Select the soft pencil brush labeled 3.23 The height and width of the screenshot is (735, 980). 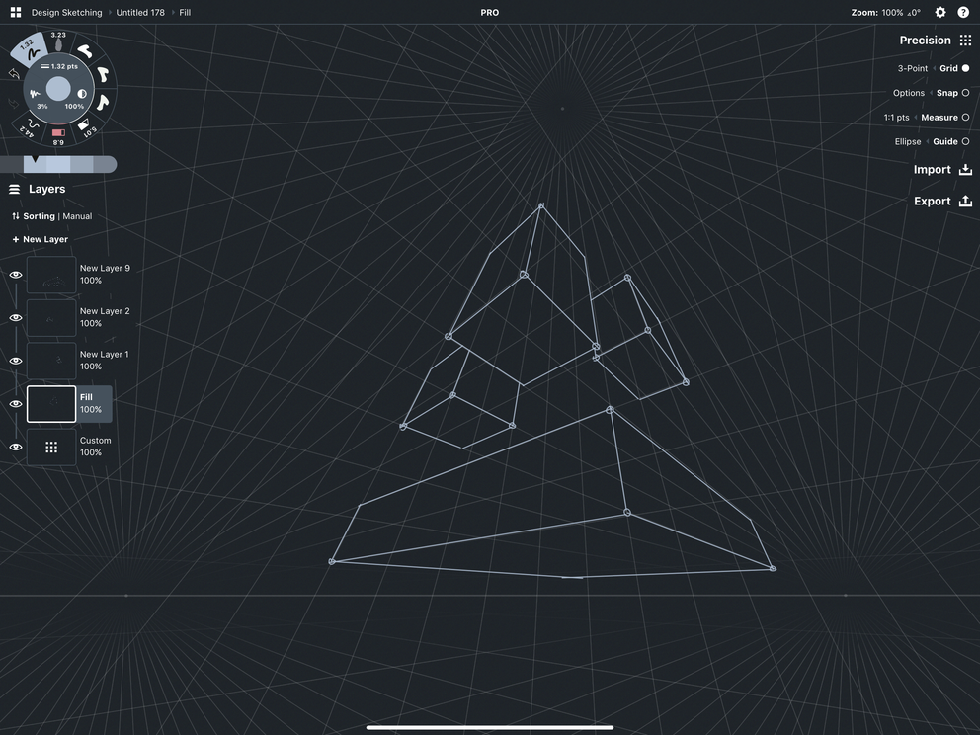tap(57, 42)
